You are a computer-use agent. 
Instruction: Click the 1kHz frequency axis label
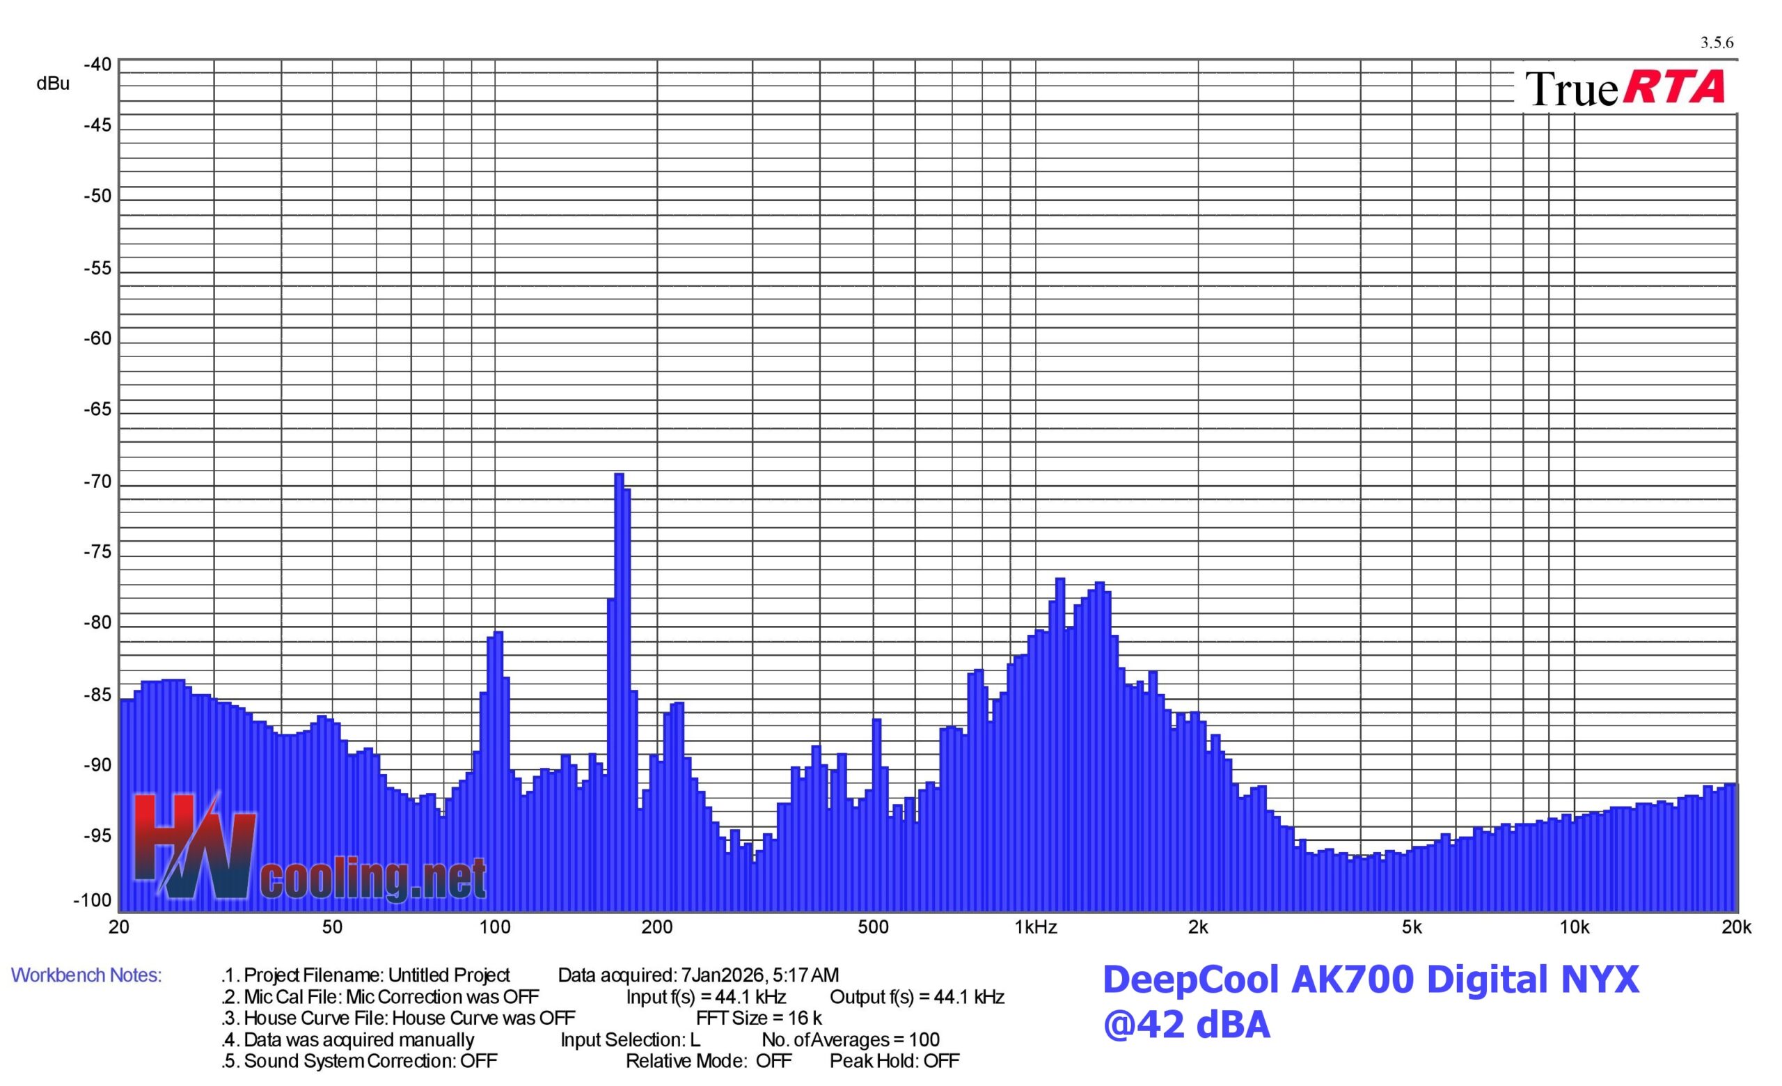tap(1036, 928)
